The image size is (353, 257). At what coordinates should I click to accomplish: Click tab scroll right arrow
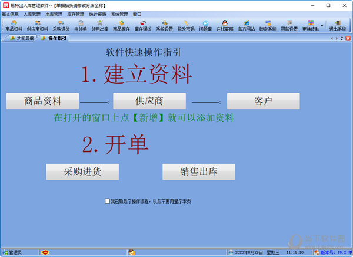coord(337,38)
